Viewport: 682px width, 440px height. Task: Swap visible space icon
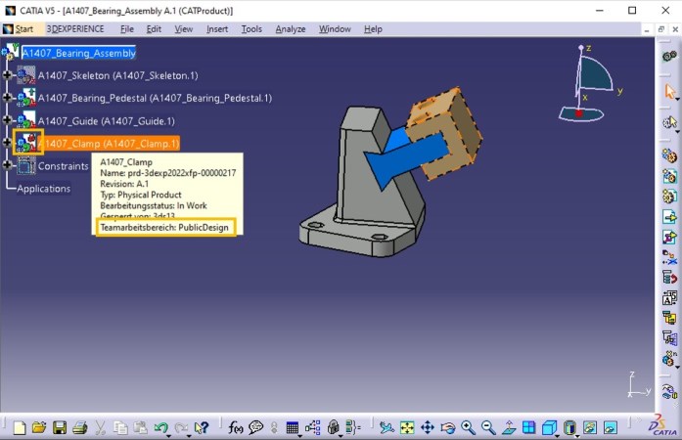(611, 428)
